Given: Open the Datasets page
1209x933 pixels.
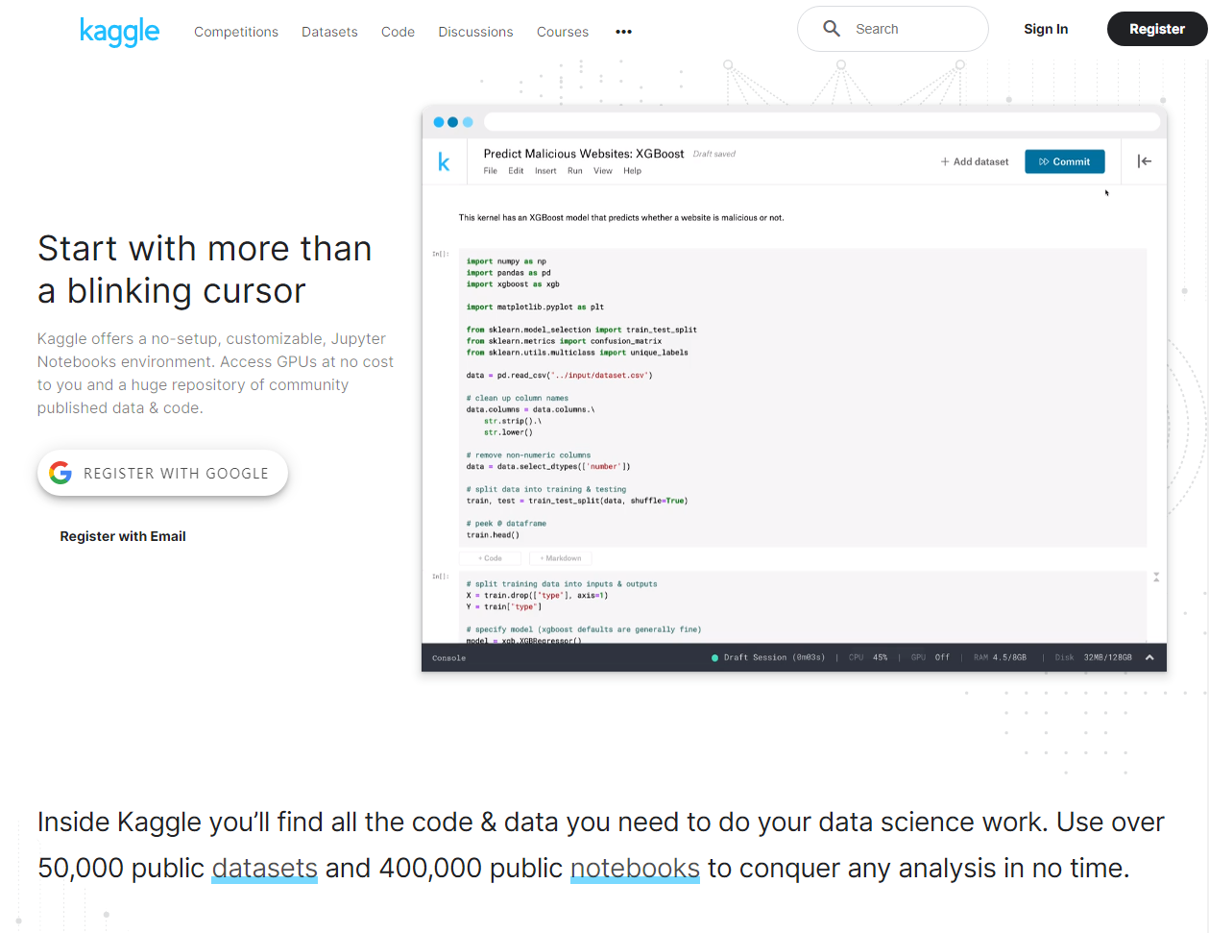Looking at the screenshot, I should 329,32.
